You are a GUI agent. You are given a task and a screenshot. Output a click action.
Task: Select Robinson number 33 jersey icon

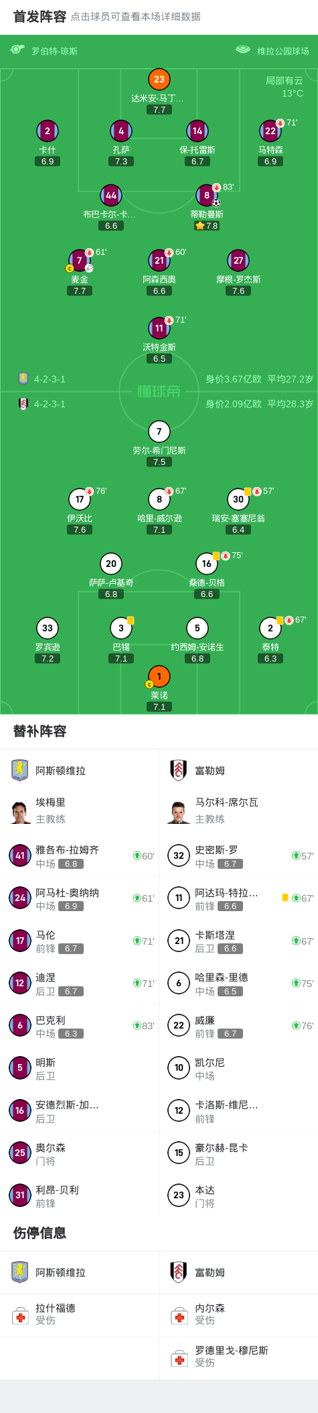(x=47, y=628)
